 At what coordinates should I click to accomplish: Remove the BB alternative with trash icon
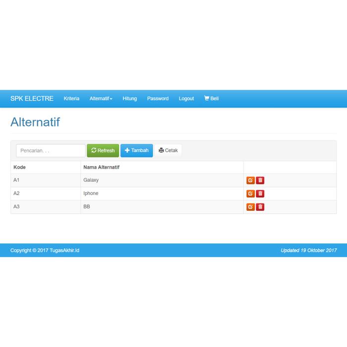coord(260,207)
